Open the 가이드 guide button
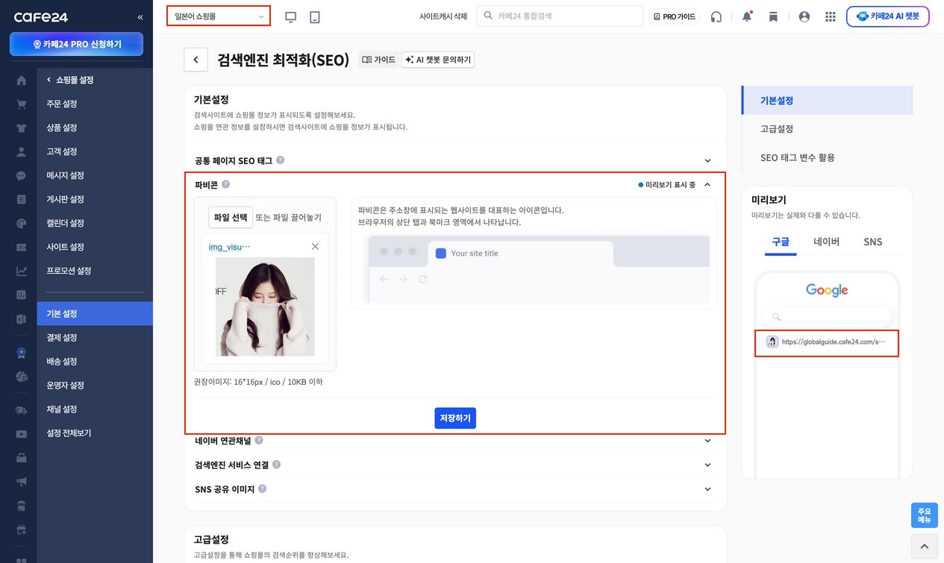 coord(379,60)
